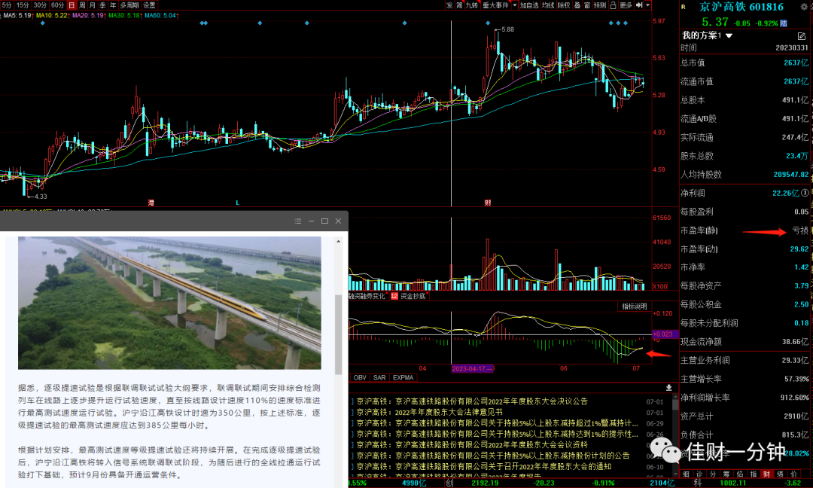Click 加自选 to add to watchlist
The image size is (813, 488).
coord(529,5)
